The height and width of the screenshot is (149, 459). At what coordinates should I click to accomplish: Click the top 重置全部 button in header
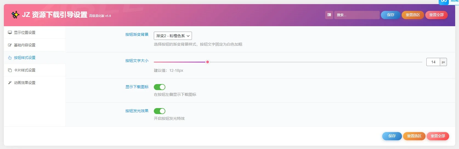point(437,15)
